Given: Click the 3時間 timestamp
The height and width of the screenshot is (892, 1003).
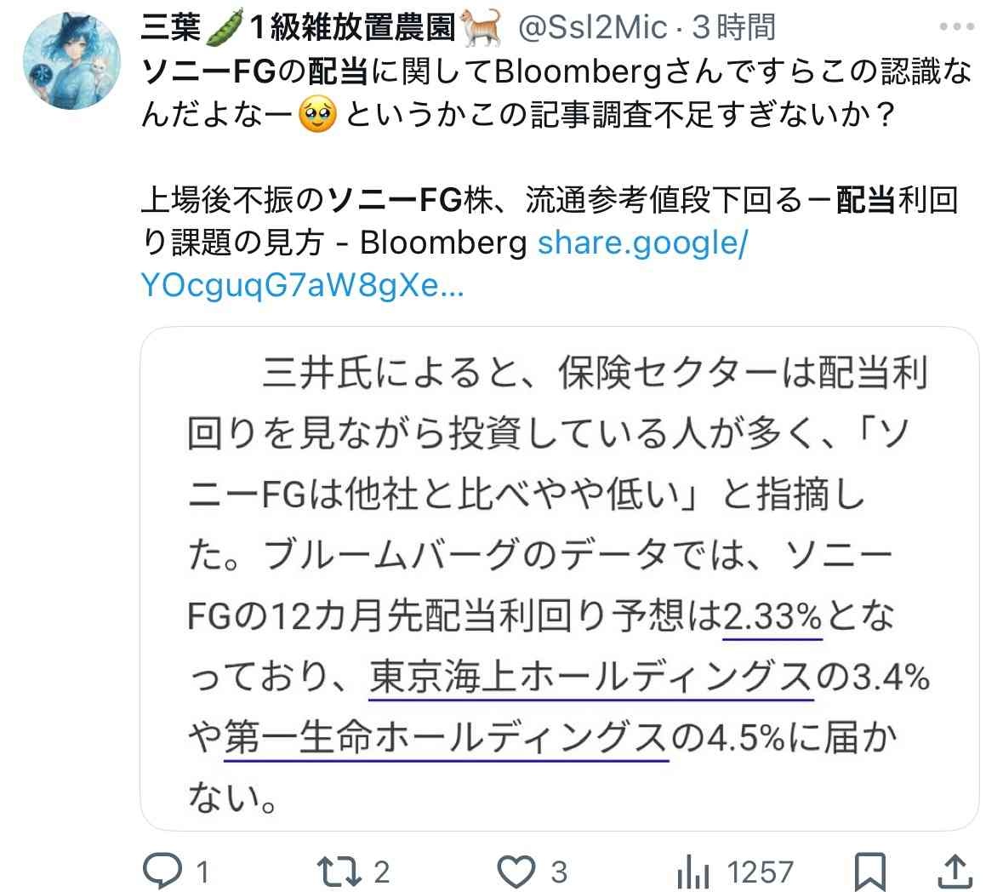Looking at the screenshot, I should [x=734, y=27].
